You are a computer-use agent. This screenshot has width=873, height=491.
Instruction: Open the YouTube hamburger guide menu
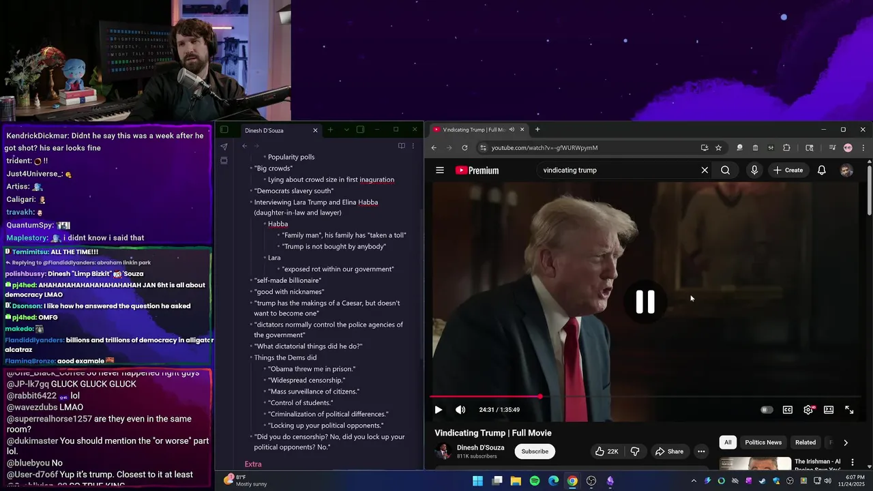pos(440,170)
